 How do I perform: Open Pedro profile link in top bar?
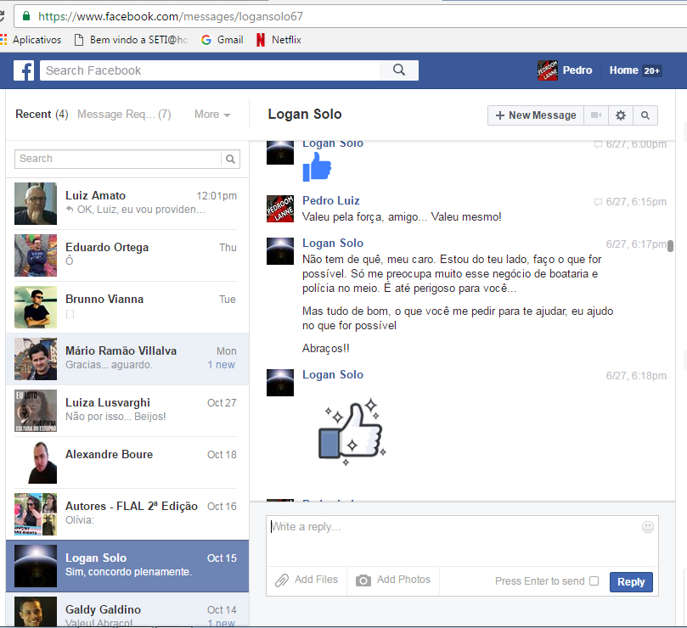(577, 70)
